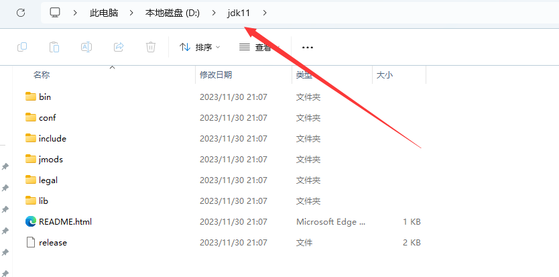Viewport: 559px width, 277px height.
Task: Sort by 名称 column header
Action: [x=42, y=74]
